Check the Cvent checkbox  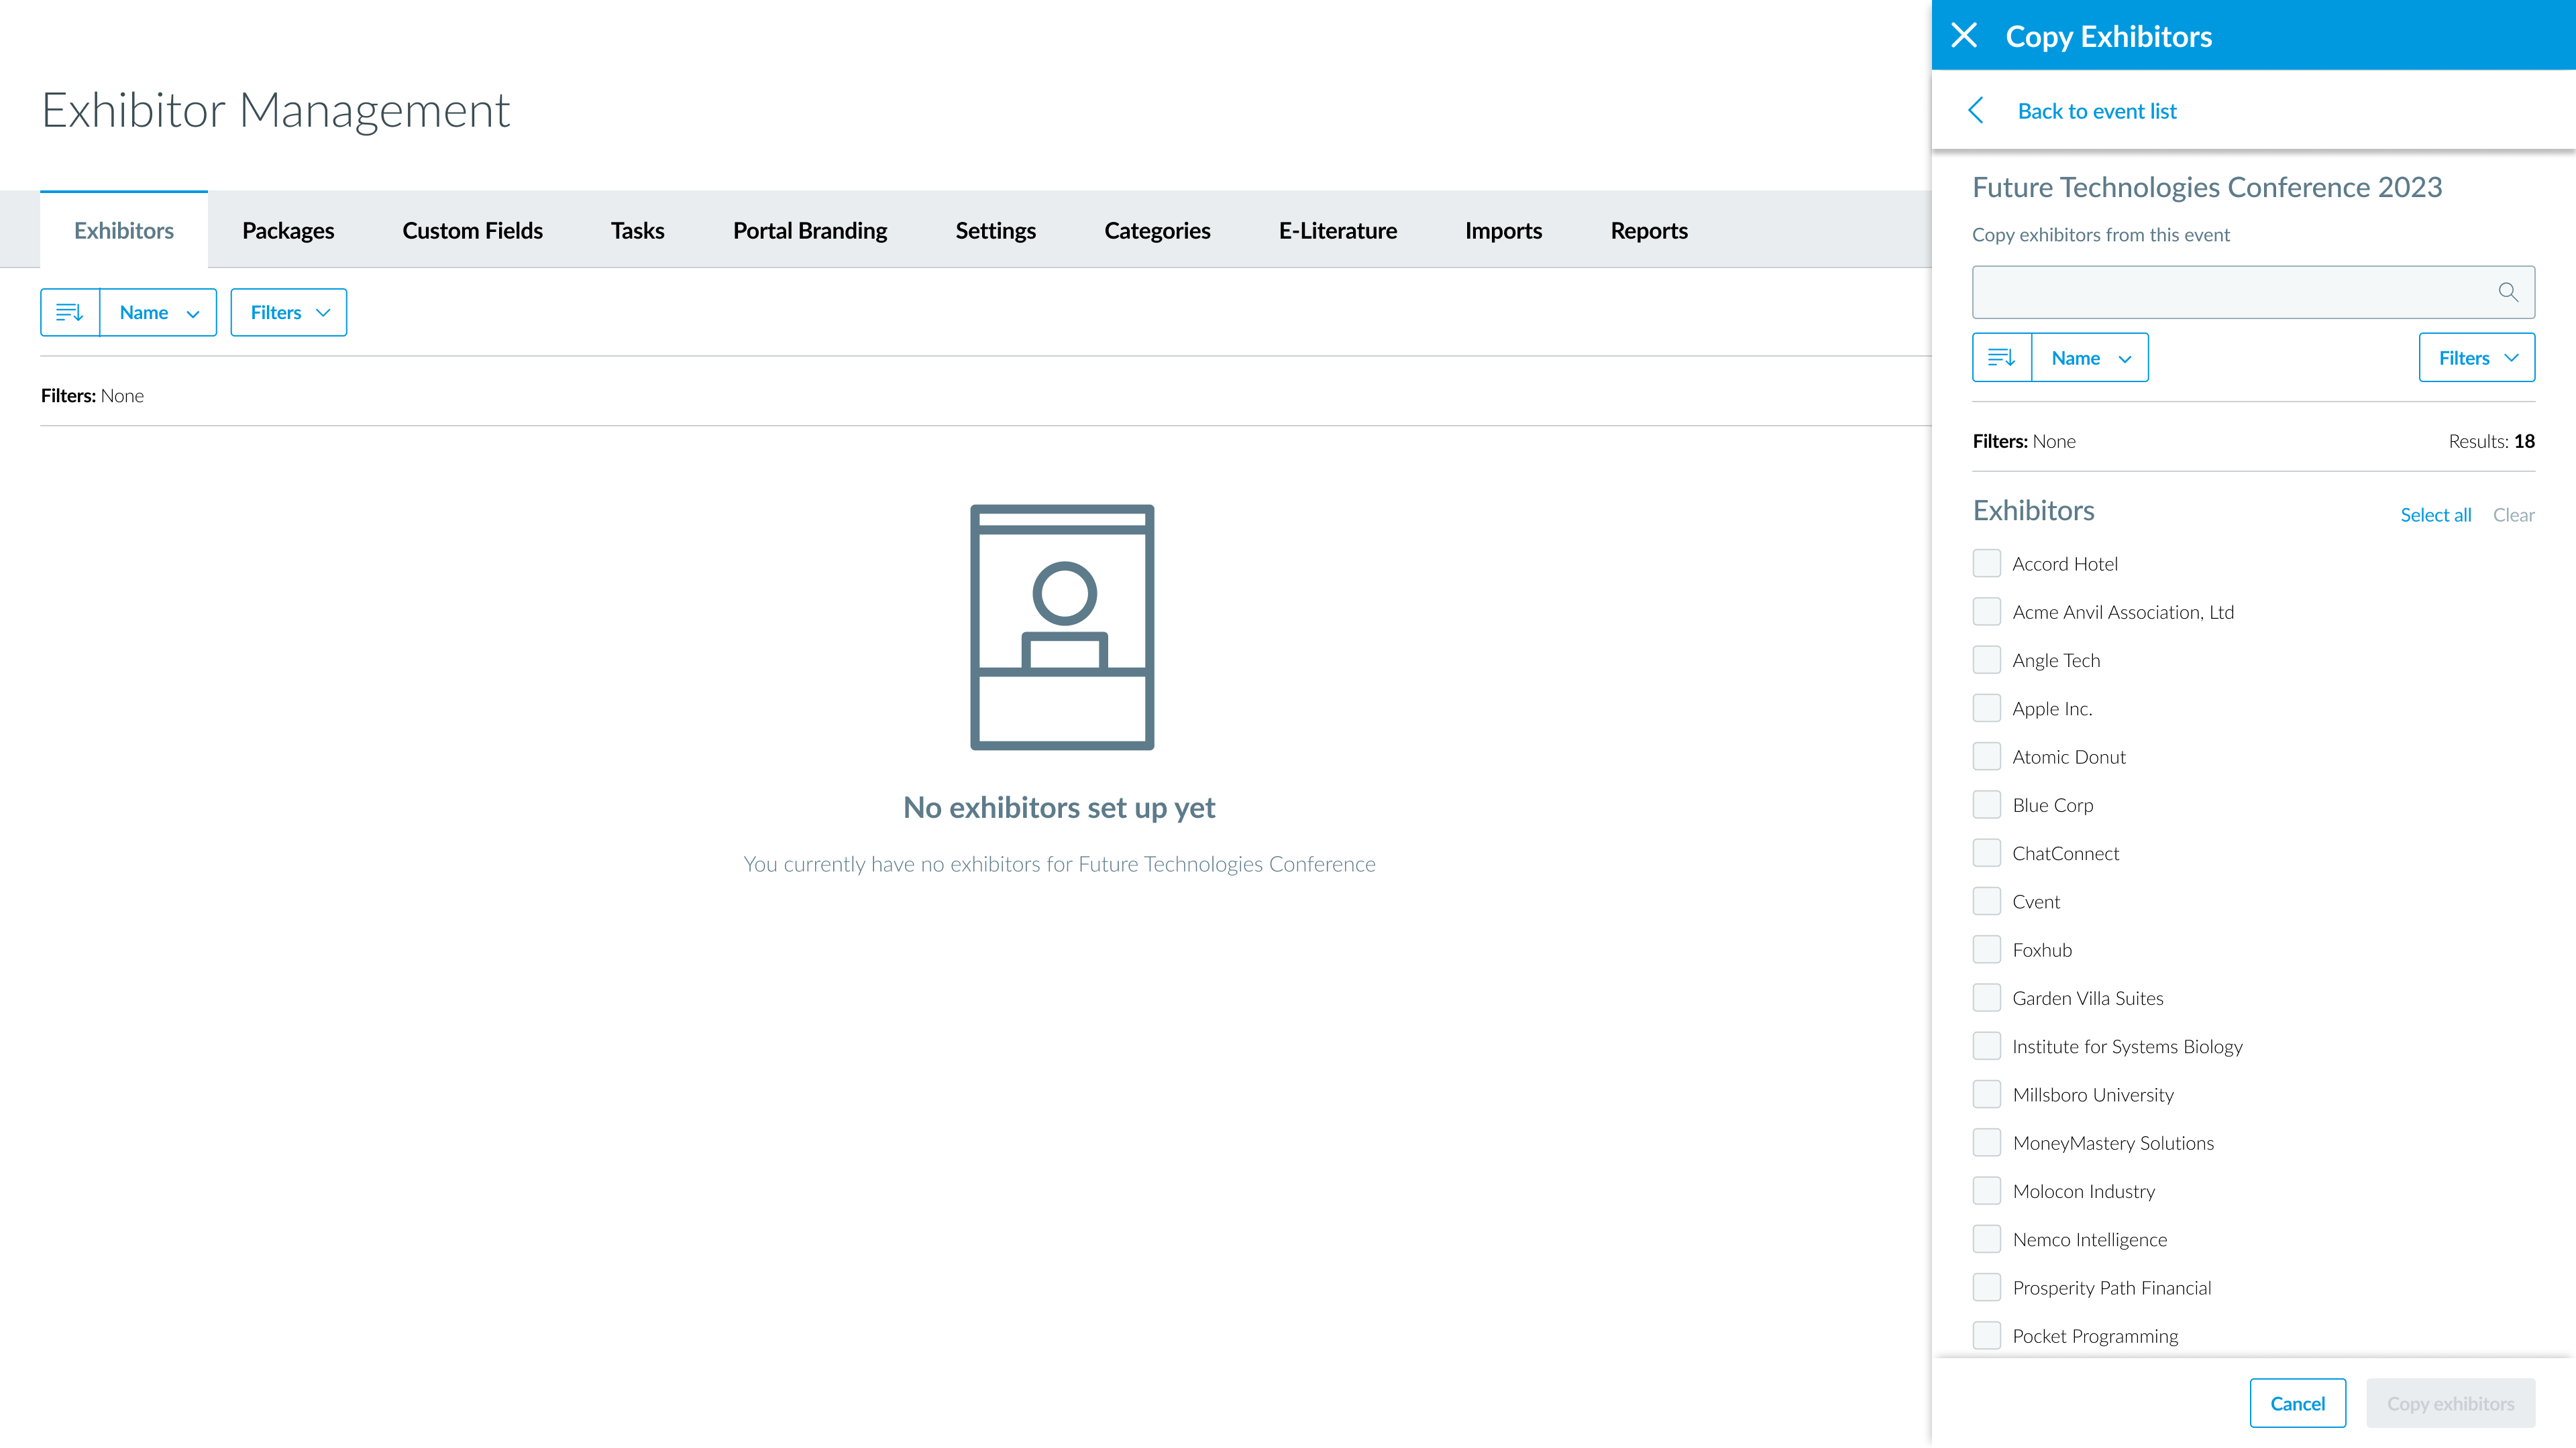click(x=1987, y=902)
